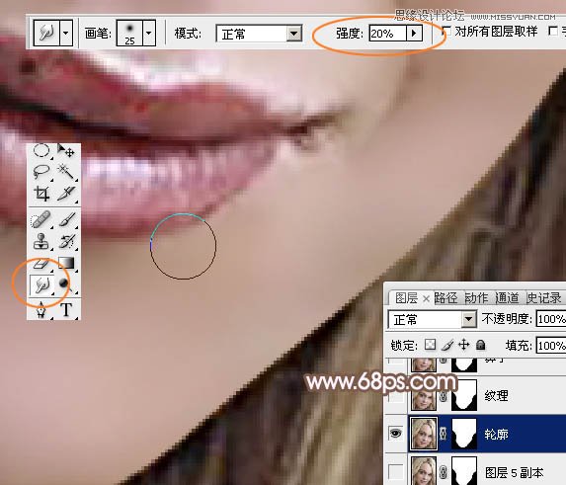Select the 轮廓 layer mask thumbnail

coord(464,433)
